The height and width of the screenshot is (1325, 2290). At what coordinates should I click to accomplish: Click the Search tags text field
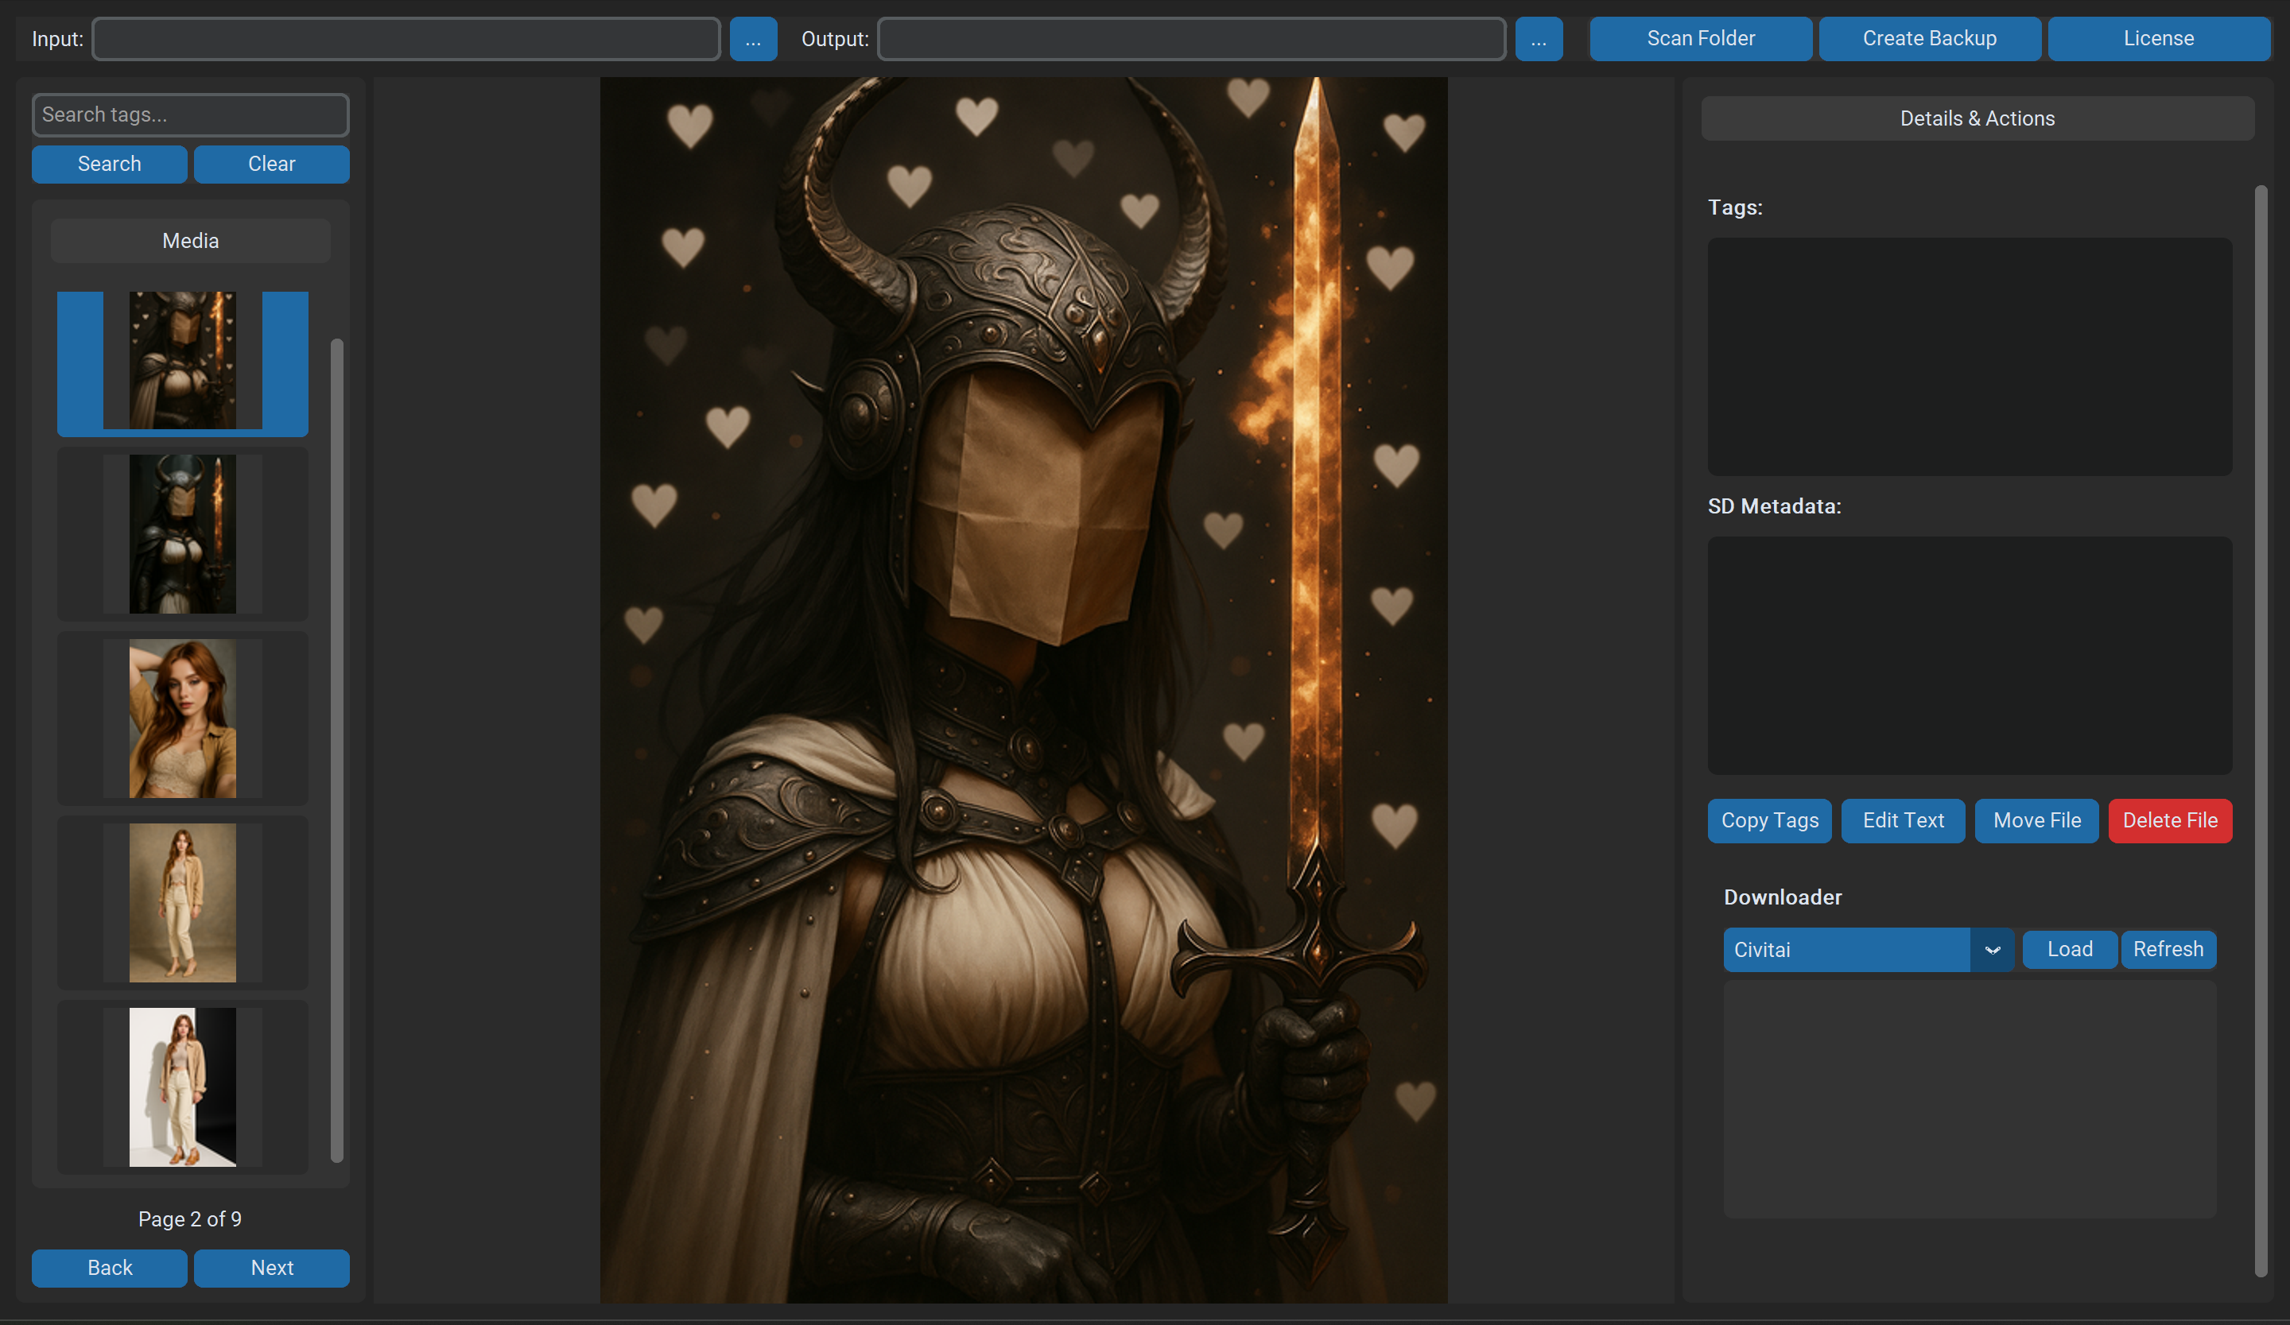[x=190, y=115]
